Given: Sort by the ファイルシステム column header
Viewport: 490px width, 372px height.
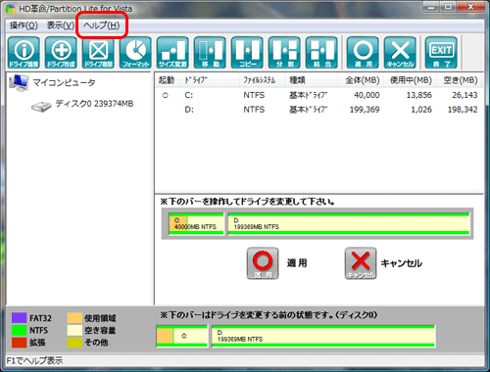Looking at the screenshot, I should coord(263,80).
